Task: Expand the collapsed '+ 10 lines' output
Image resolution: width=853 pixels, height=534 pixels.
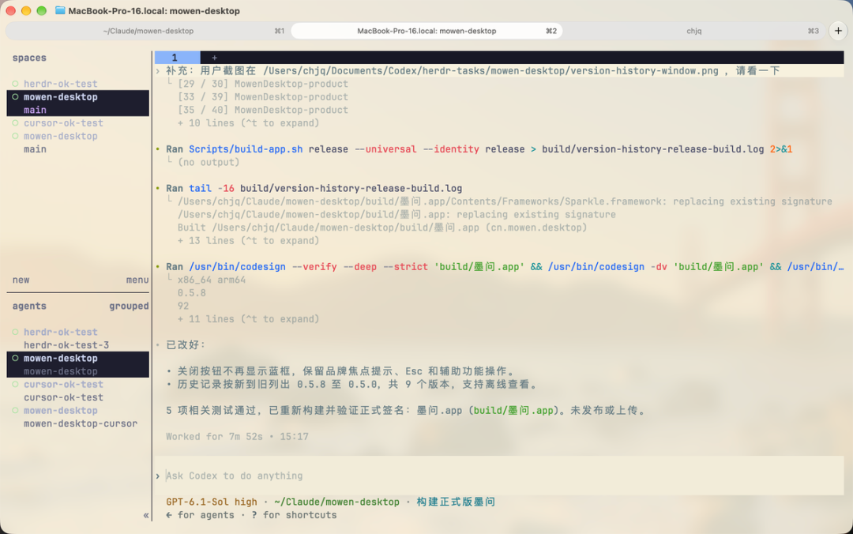Action: coord(248,123)
